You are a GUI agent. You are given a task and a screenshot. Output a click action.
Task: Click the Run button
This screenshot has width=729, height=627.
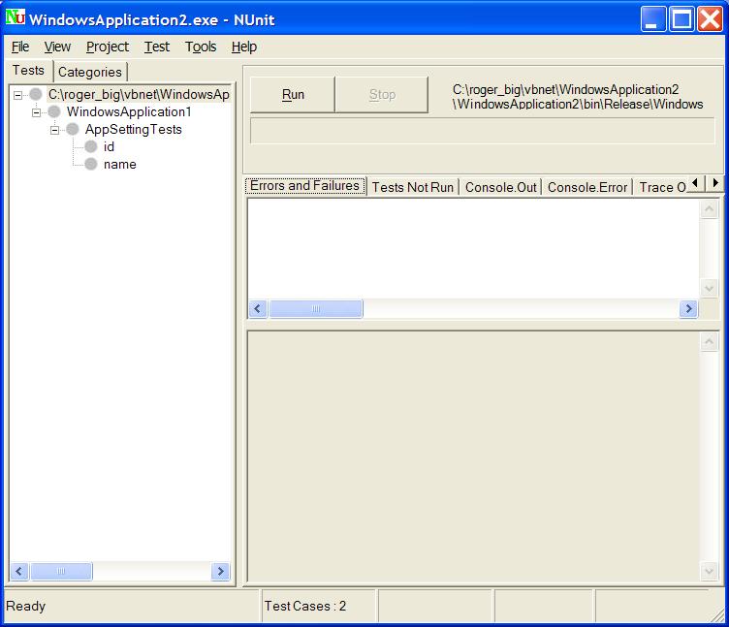coord(293,95)
